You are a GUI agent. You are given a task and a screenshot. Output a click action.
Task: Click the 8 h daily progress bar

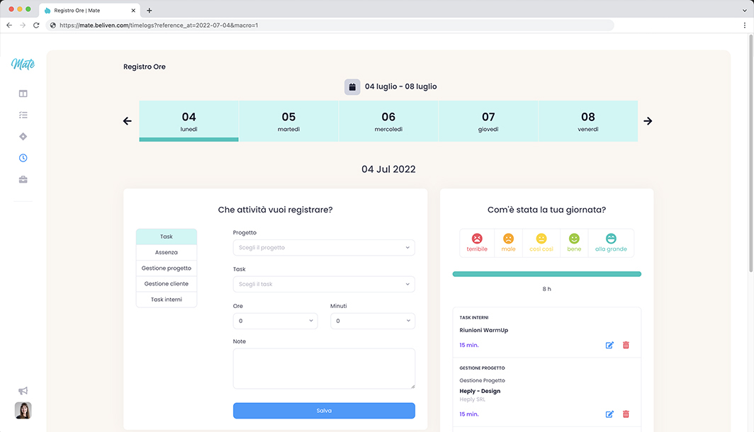[x=547, y=274]
